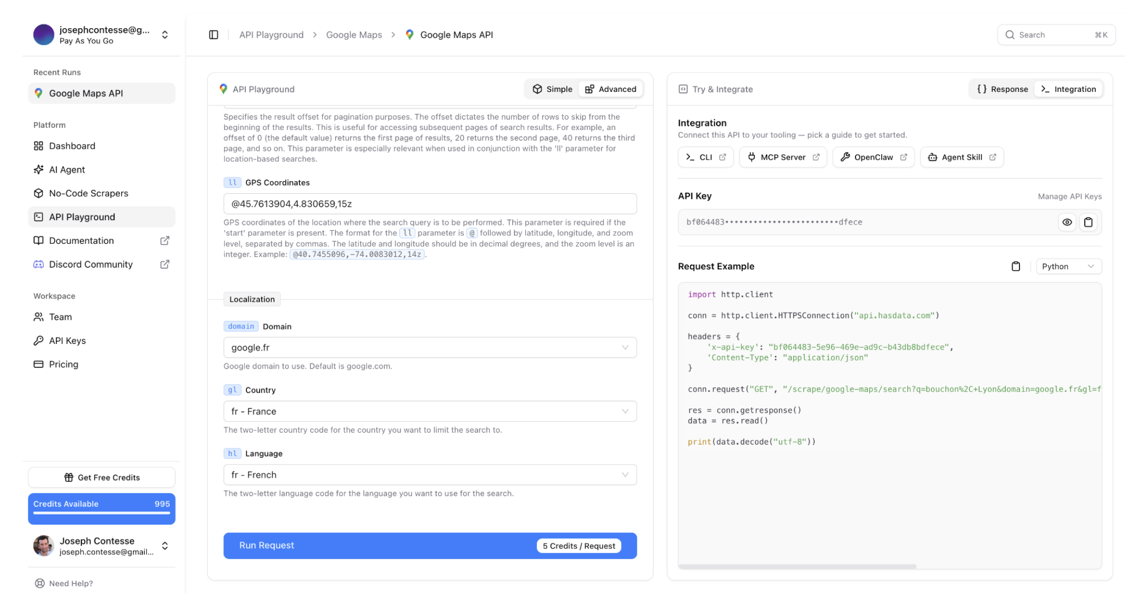
Task: Open the Pricing page
Action: coord(101,364)
